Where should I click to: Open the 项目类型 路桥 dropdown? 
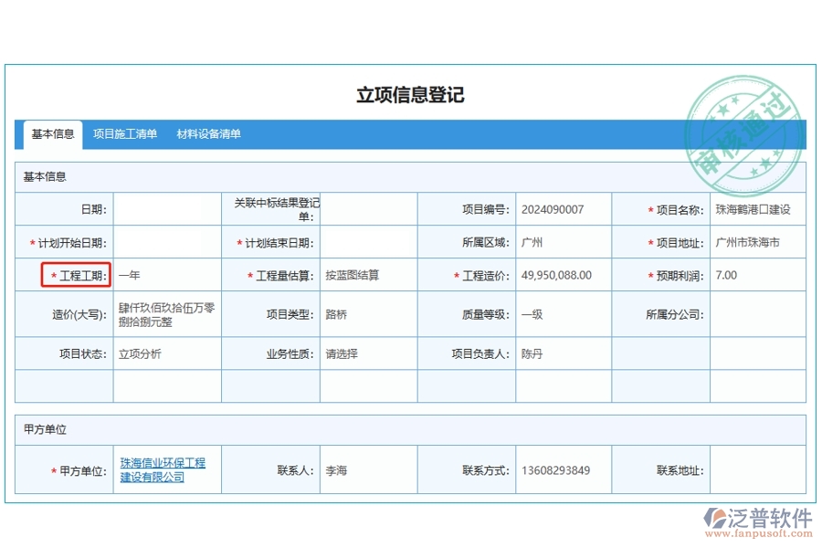[368, 314]
